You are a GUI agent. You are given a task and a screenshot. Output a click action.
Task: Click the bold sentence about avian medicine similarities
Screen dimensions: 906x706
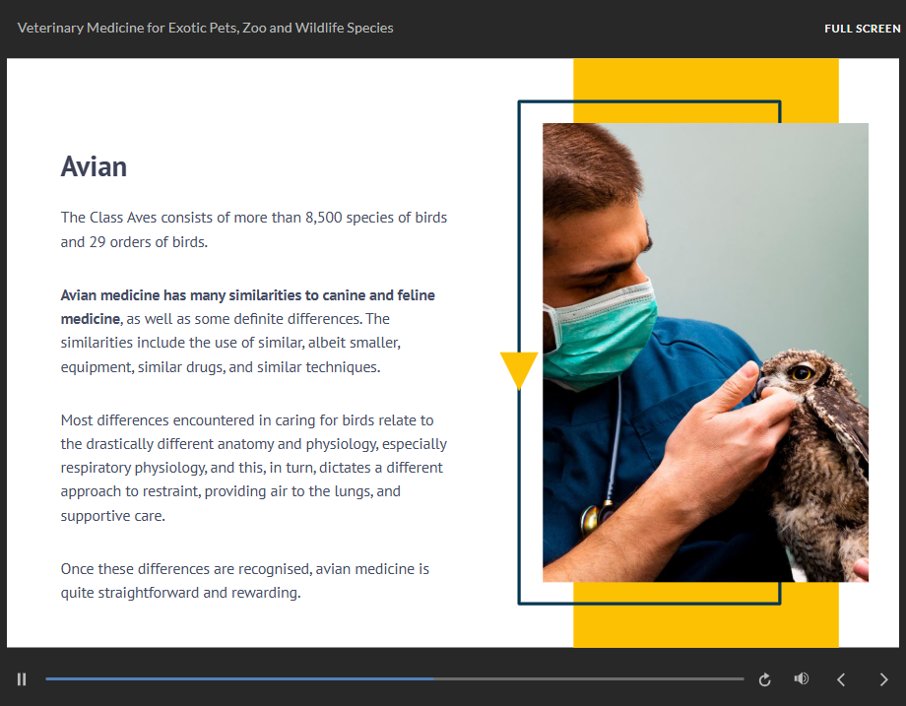click(247, 295)
